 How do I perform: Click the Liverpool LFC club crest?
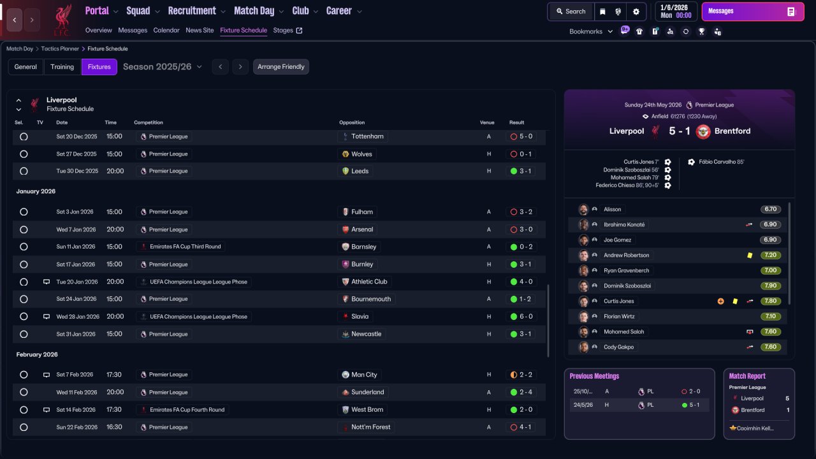tap(62, 20)
